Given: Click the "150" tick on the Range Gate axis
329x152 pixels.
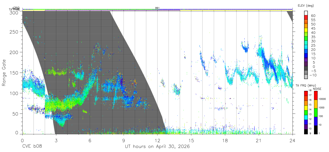Looking at the screenshot, I should pyautogui.click(x=14, y=73).
